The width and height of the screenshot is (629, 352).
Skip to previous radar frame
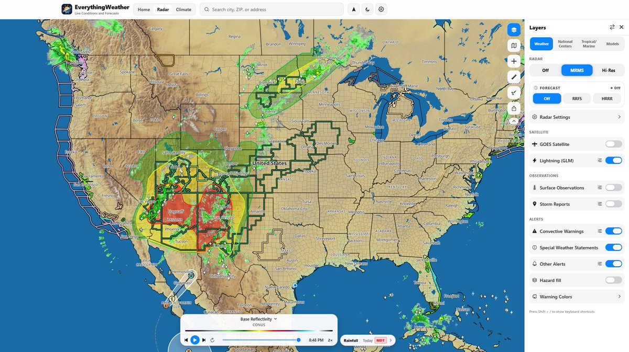186,340
